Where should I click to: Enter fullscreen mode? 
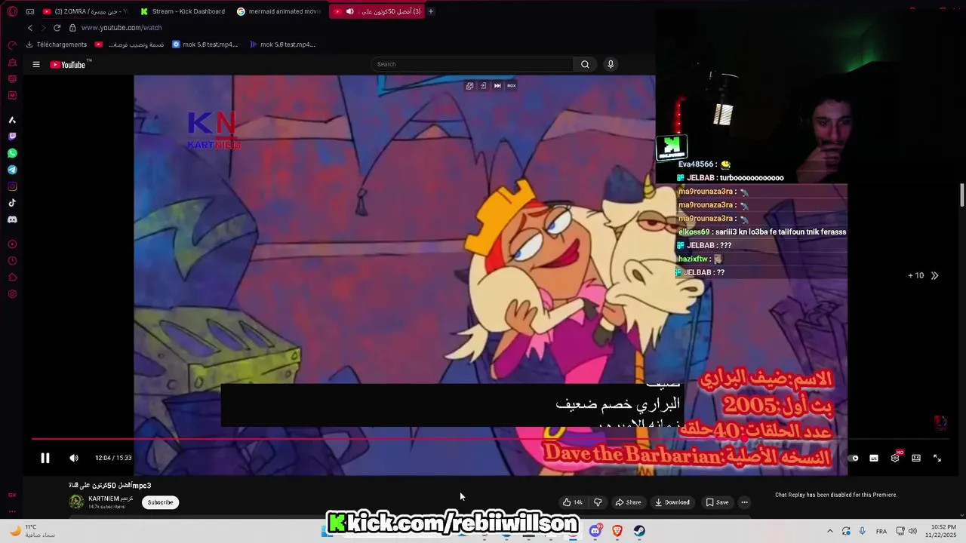coord(937,458)
